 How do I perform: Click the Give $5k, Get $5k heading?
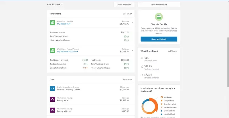pos(159,25)
